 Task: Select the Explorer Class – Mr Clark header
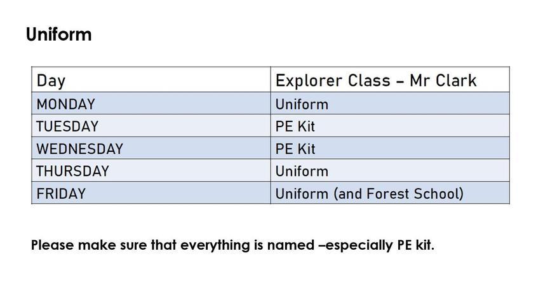[x=390, y=79]
